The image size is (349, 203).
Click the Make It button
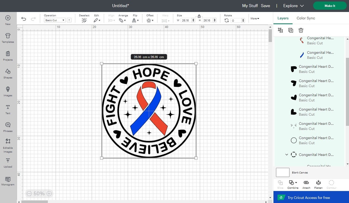click(330, 6)
